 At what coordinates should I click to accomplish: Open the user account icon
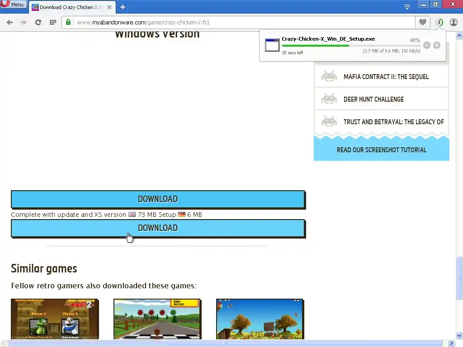(454, 23)
